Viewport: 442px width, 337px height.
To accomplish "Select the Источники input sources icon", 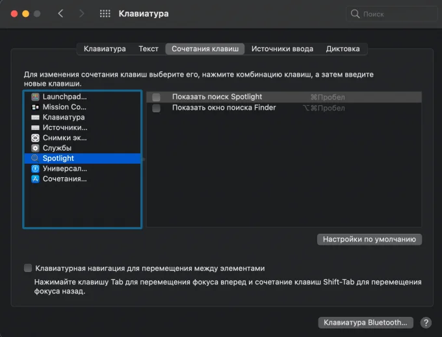I will (x=35, y=127).
